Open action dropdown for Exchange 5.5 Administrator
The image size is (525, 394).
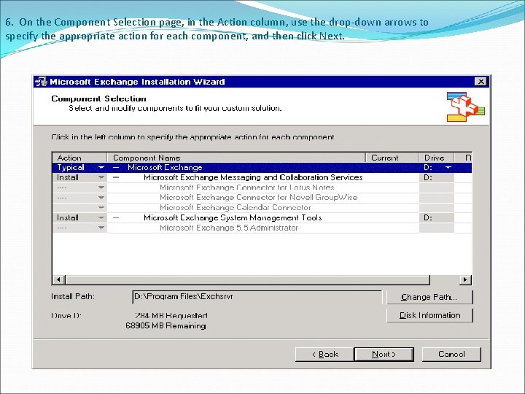tap(101, 228)
